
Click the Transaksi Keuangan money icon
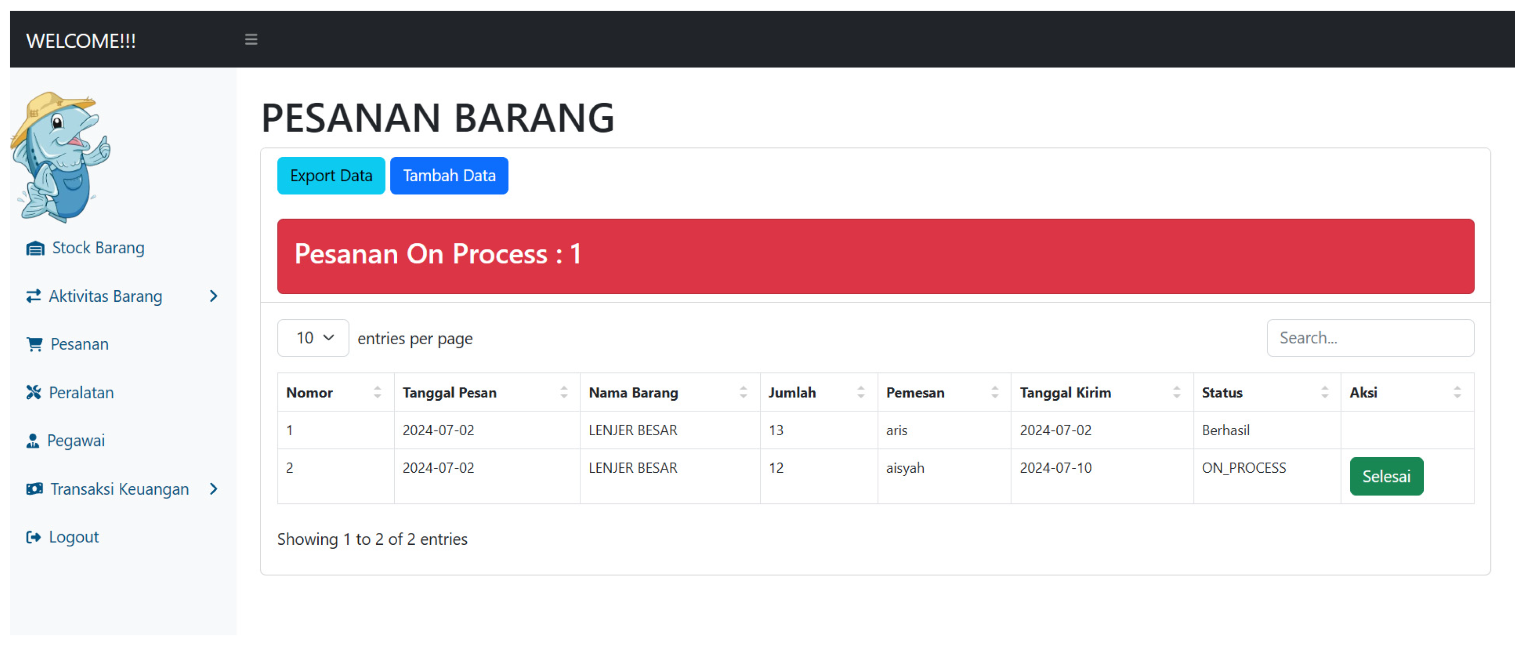34,489
